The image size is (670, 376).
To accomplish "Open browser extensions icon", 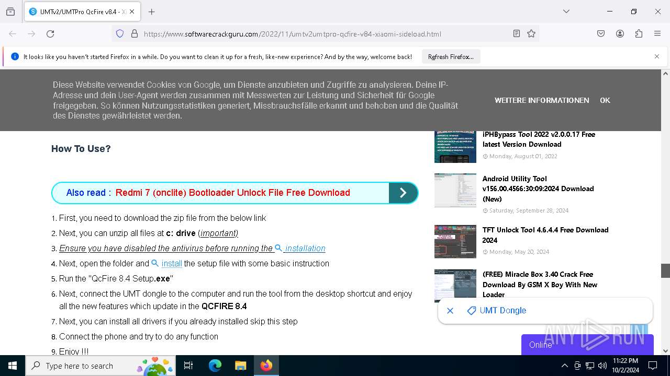I will click(639, 33).
